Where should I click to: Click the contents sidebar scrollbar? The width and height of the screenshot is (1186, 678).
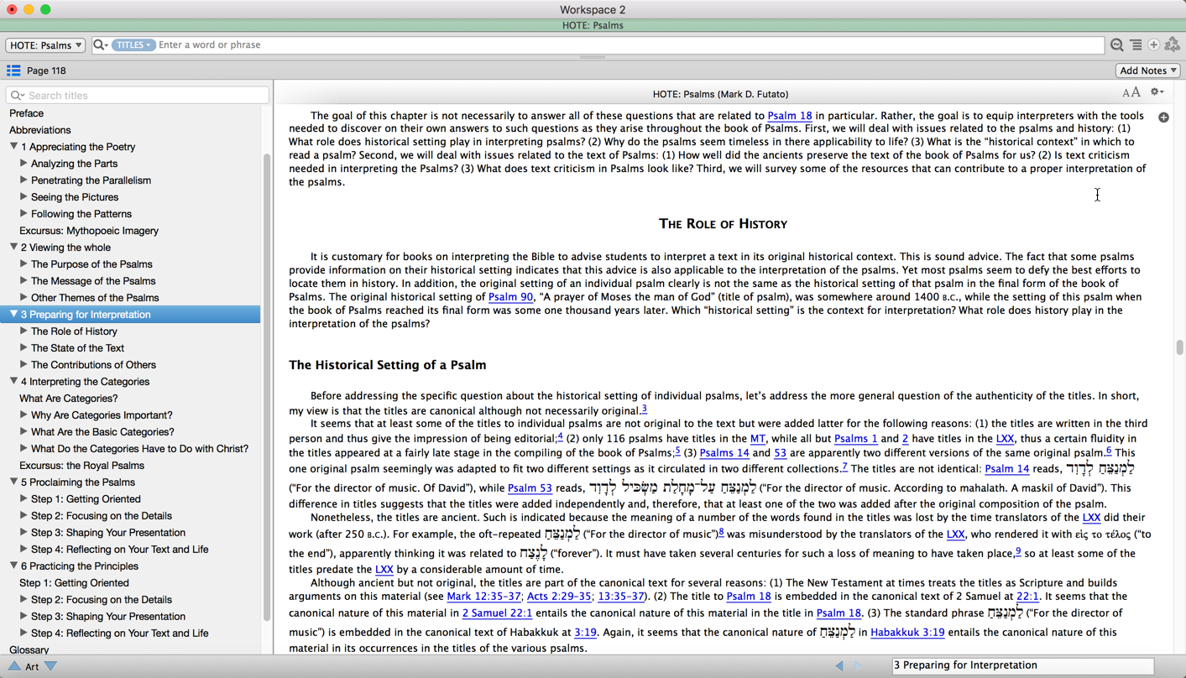pyautogui.click(x=268, y=386)
